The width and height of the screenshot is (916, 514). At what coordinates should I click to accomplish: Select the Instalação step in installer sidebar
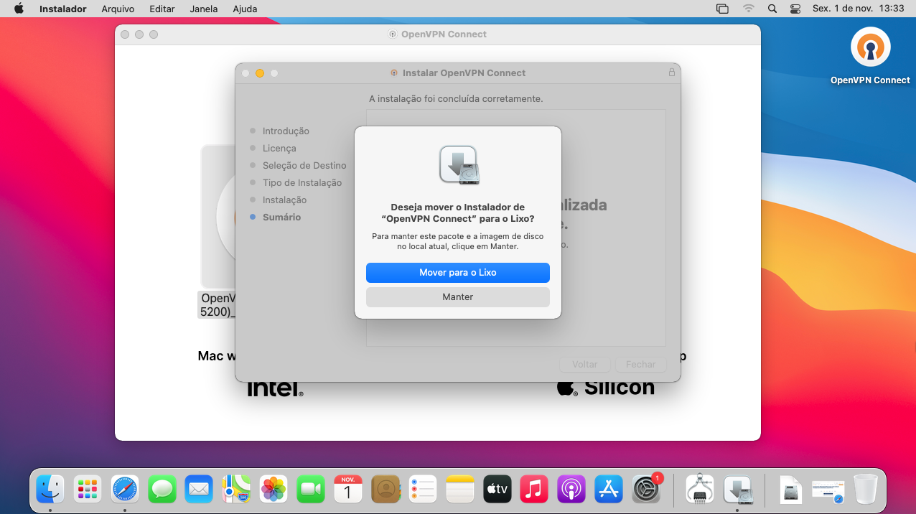pos(284,200)
